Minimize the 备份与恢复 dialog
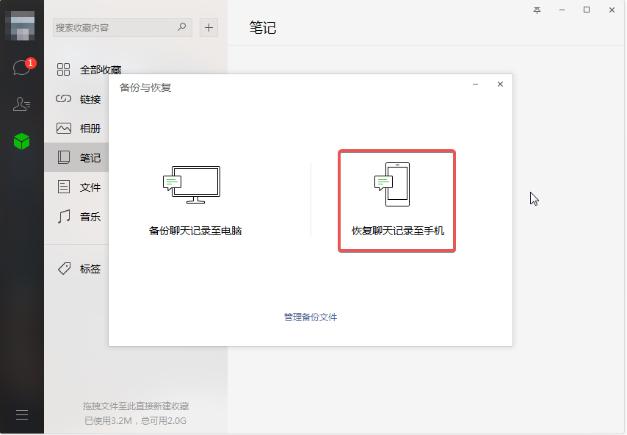This screenshot has width=627, height=435. tap(476, 84)
